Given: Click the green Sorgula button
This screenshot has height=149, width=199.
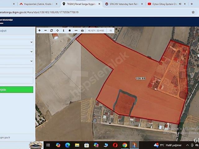Looking at the screenshot, I should click(x=16, y=89).
